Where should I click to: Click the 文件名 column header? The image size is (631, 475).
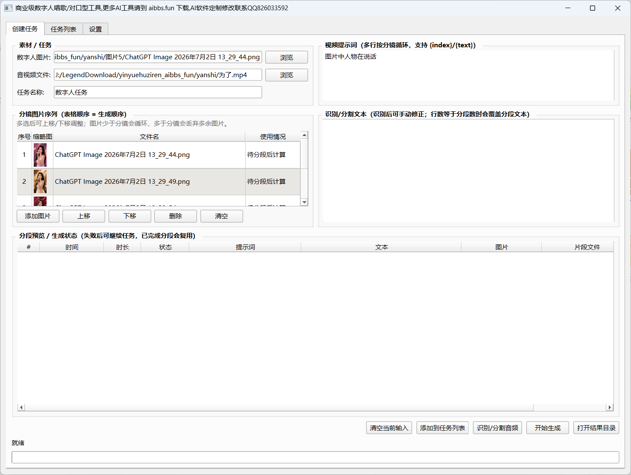point(149,136)
